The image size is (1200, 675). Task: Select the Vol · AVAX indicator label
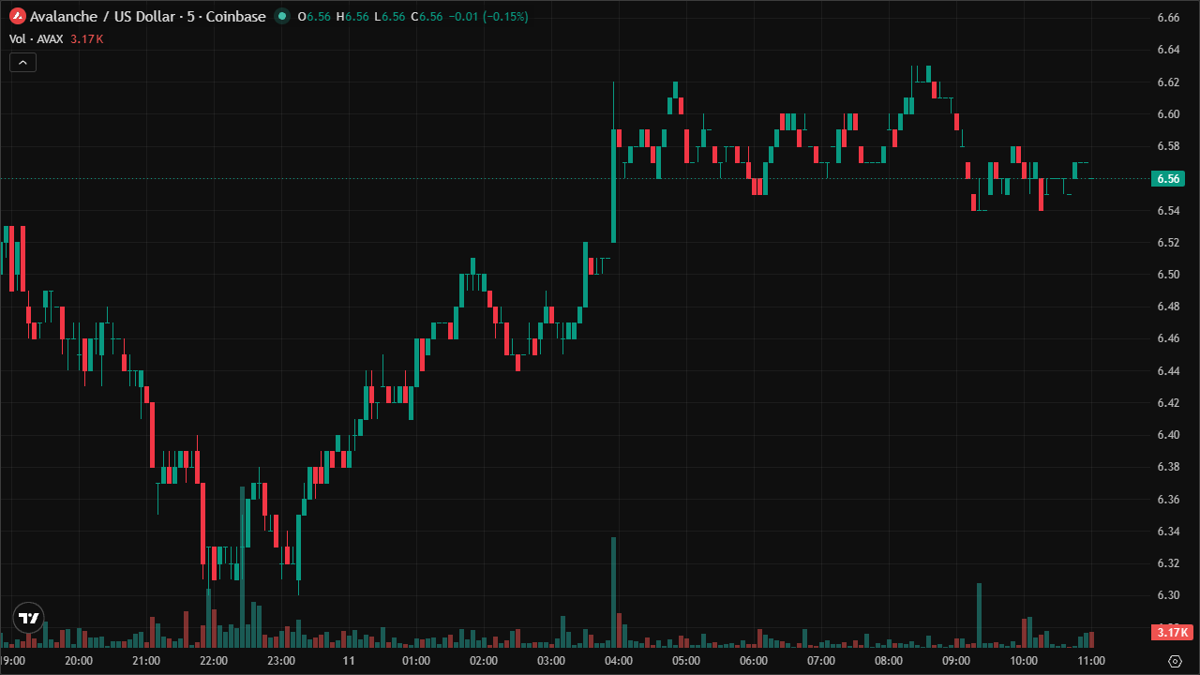coord(37,38)
